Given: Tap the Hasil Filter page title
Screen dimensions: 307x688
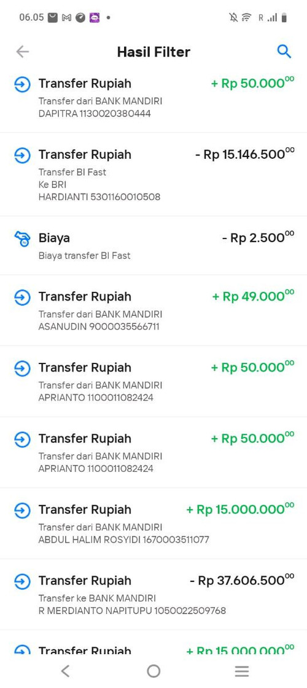Looking at the screenshot, I should point(153,52).
